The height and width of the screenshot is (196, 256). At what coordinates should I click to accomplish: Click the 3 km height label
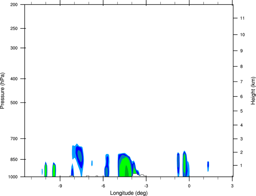[242, 139]
